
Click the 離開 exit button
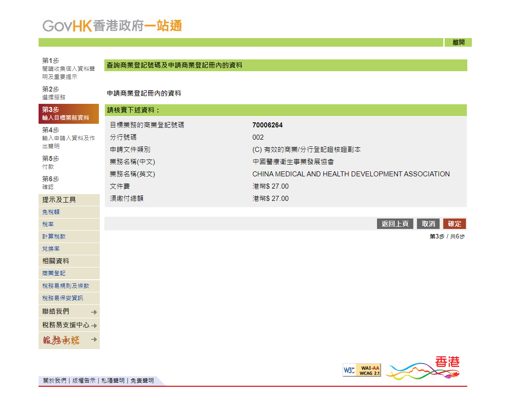pos(458,43)
